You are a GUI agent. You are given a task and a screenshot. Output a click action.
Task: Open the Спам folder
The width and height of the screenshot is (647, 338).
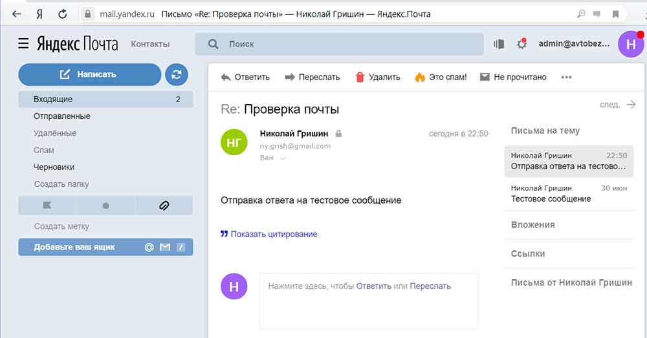pyautogui.click(x=44, y=150)
